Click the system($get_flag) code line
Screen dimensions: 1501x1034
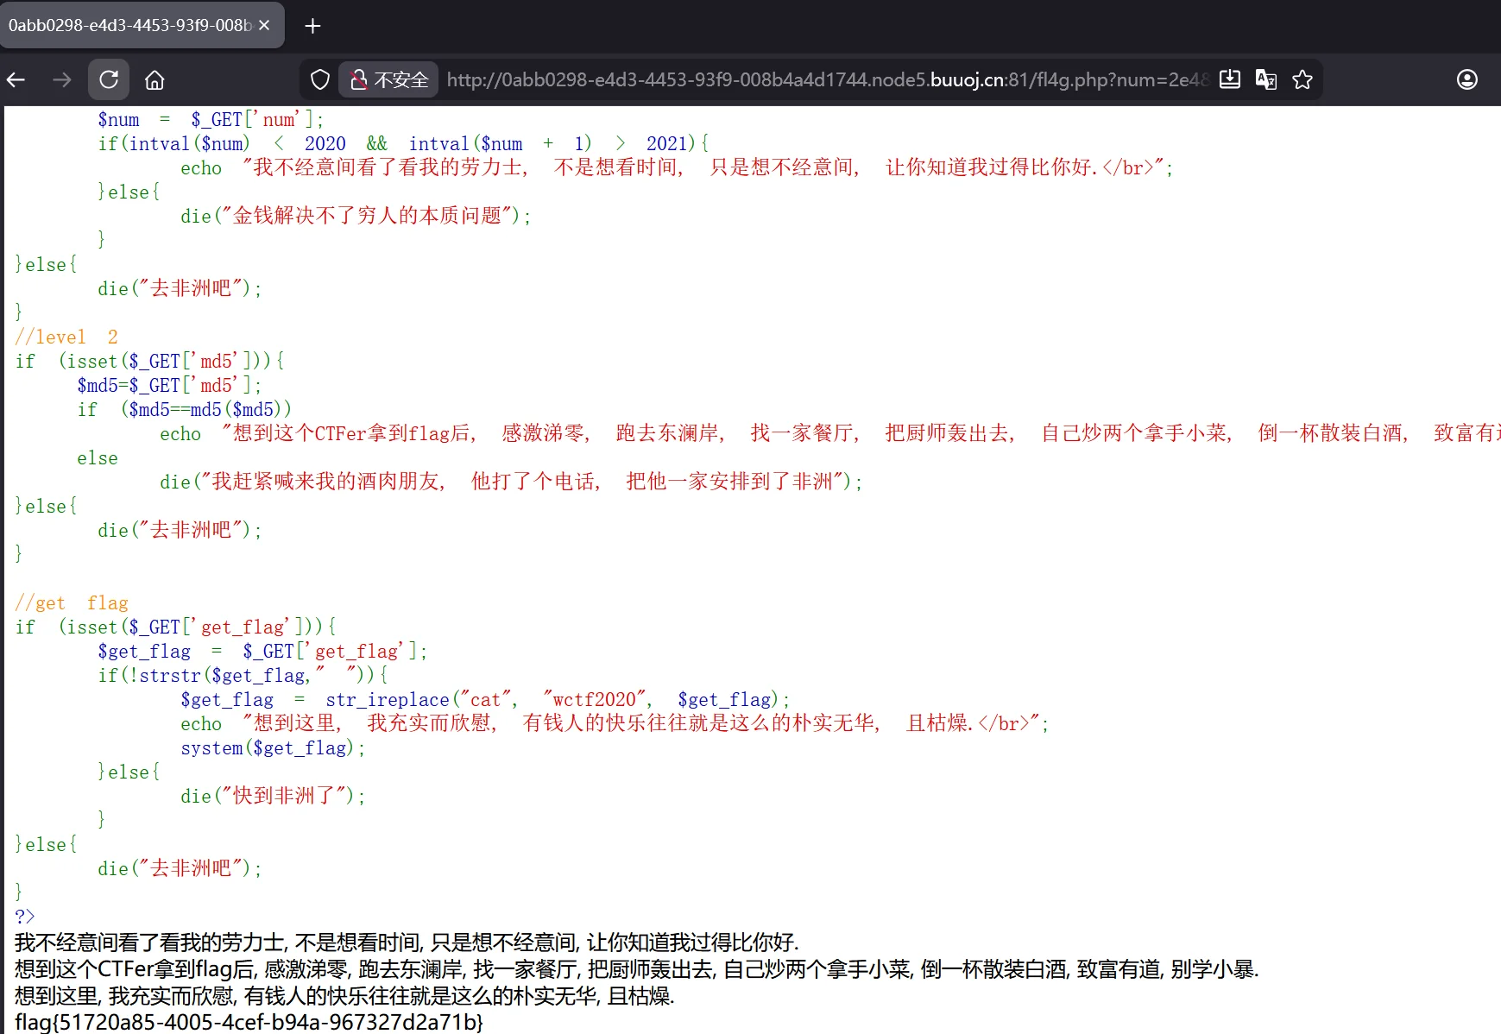point(273,748)
